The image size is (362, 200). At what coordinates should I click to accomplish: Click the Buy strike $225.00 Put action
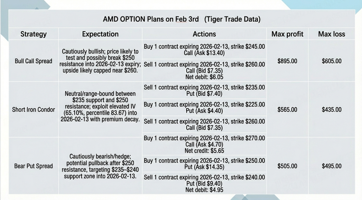204,108
